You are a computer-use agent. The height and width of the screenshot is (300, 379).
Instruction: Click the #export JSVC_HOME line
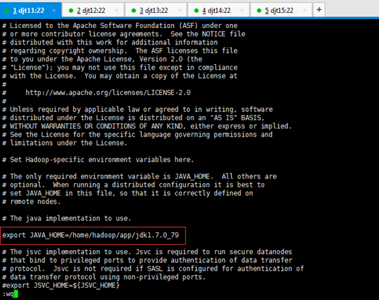click(x=61, y=285)
